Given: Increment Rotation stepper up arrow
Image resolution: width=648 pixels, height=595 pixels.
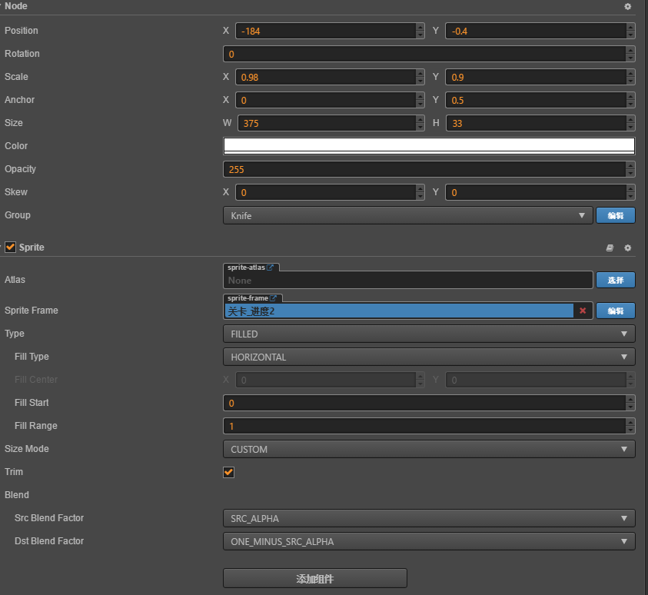Looking at the screenshot, I should click(630, 51).
